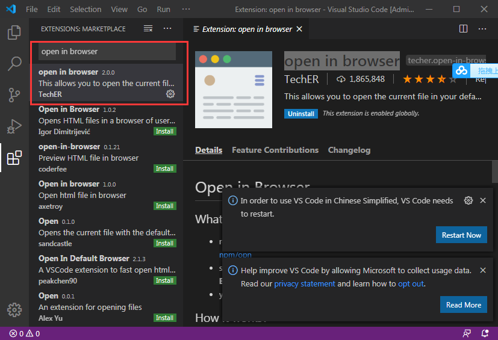Install Open extension by sandcastle
Screen dimensions: 498x340
(x=164, y=243)
